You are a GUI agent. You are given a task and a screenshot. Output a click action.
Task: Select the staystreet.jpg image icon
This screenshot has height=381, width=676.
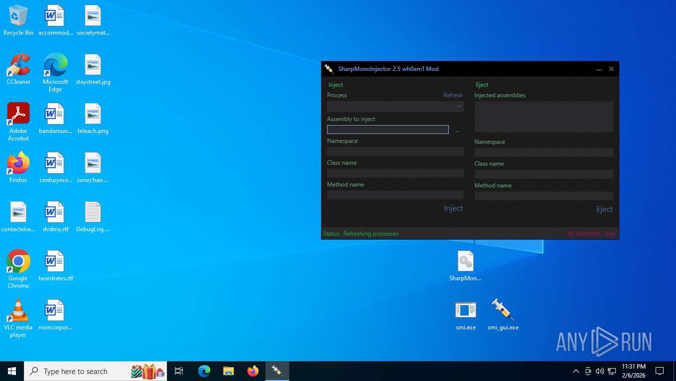[93, 69]
